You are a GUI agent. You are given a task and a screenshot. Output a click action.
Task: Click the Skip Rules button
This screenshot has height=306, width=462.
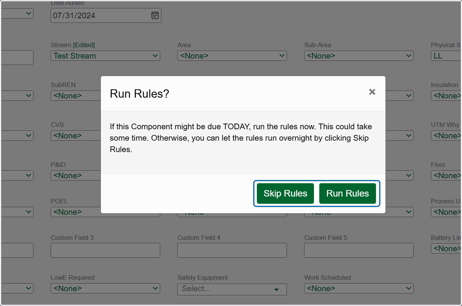(x=285, y=193)
